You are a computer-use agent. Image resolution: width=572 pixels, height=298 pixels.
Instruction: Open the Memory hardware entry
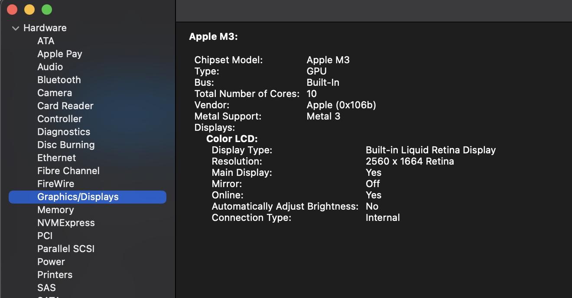(x=55, y=210)
